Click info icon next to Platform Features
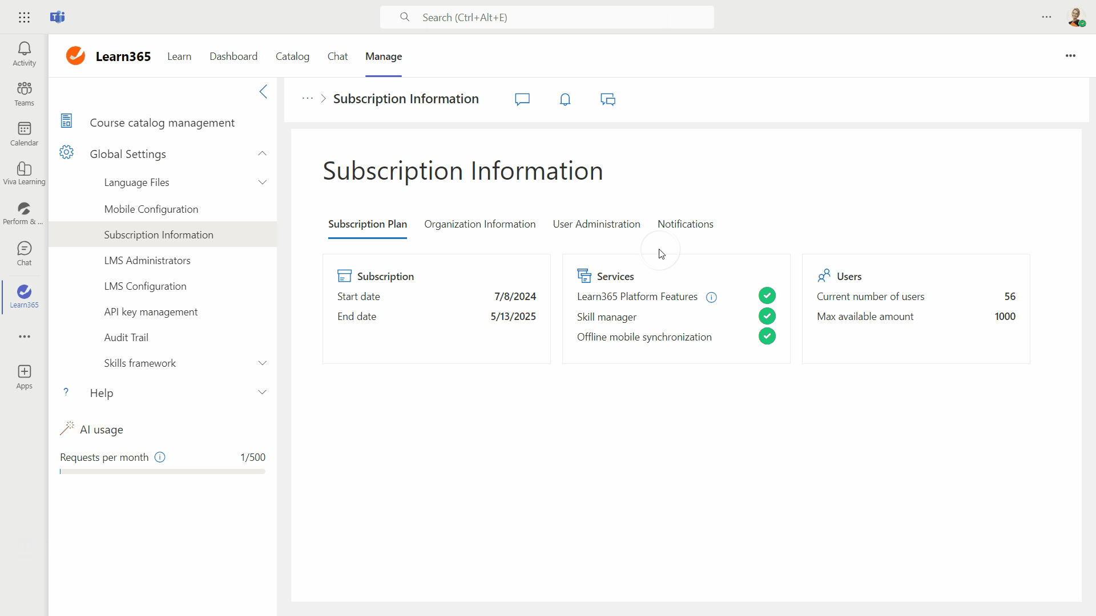1096x616 pixels. [x=711, y=297]
